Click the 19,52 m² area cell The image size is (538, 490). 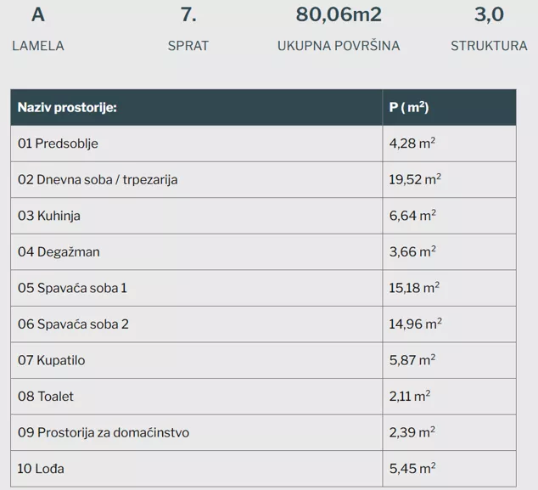(415, 180)
